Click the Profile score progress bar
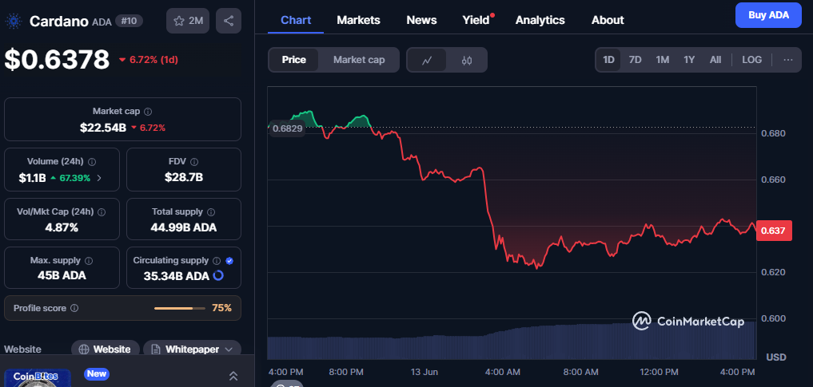 tap(180, 308)
